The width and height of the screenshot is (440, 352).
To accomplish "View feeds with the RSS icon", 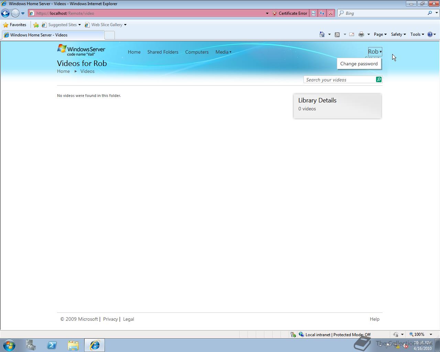I will point(337,34).
